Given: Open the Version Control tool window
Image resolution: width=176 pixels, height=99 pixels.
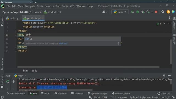Looking at the screenshot, I should pyautogui.click(x=16, y=94).
